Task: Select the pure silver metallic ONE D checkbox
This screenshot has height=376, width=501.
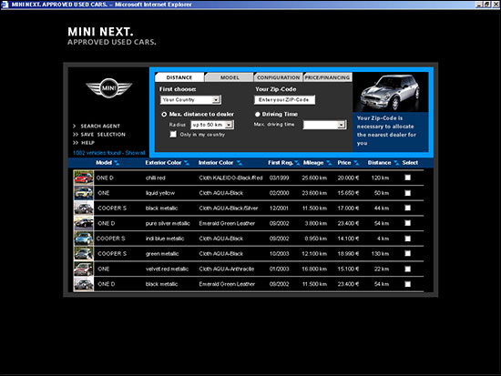Action: coord(408,223)
